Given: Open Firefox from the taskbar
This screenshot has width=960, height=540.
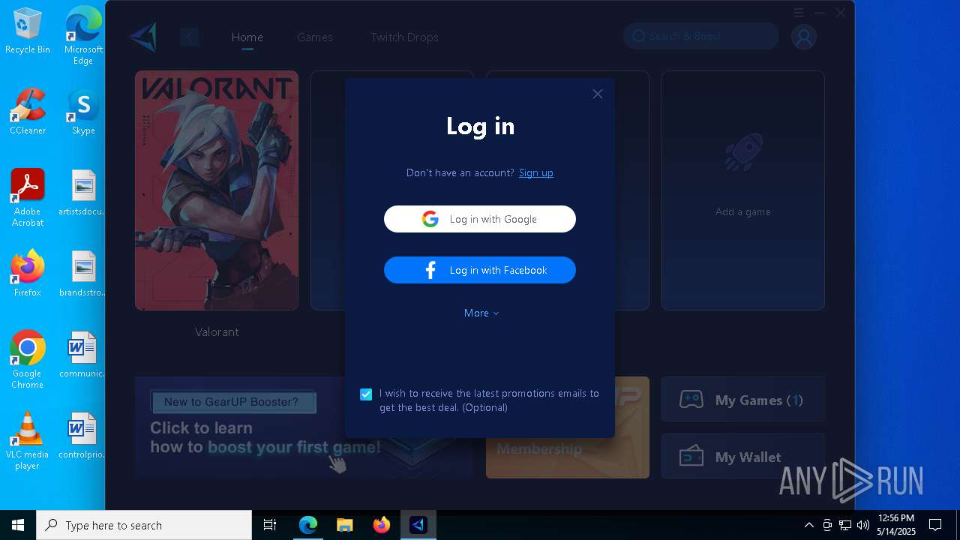Looking at the screenshot, I should (381, 525).
